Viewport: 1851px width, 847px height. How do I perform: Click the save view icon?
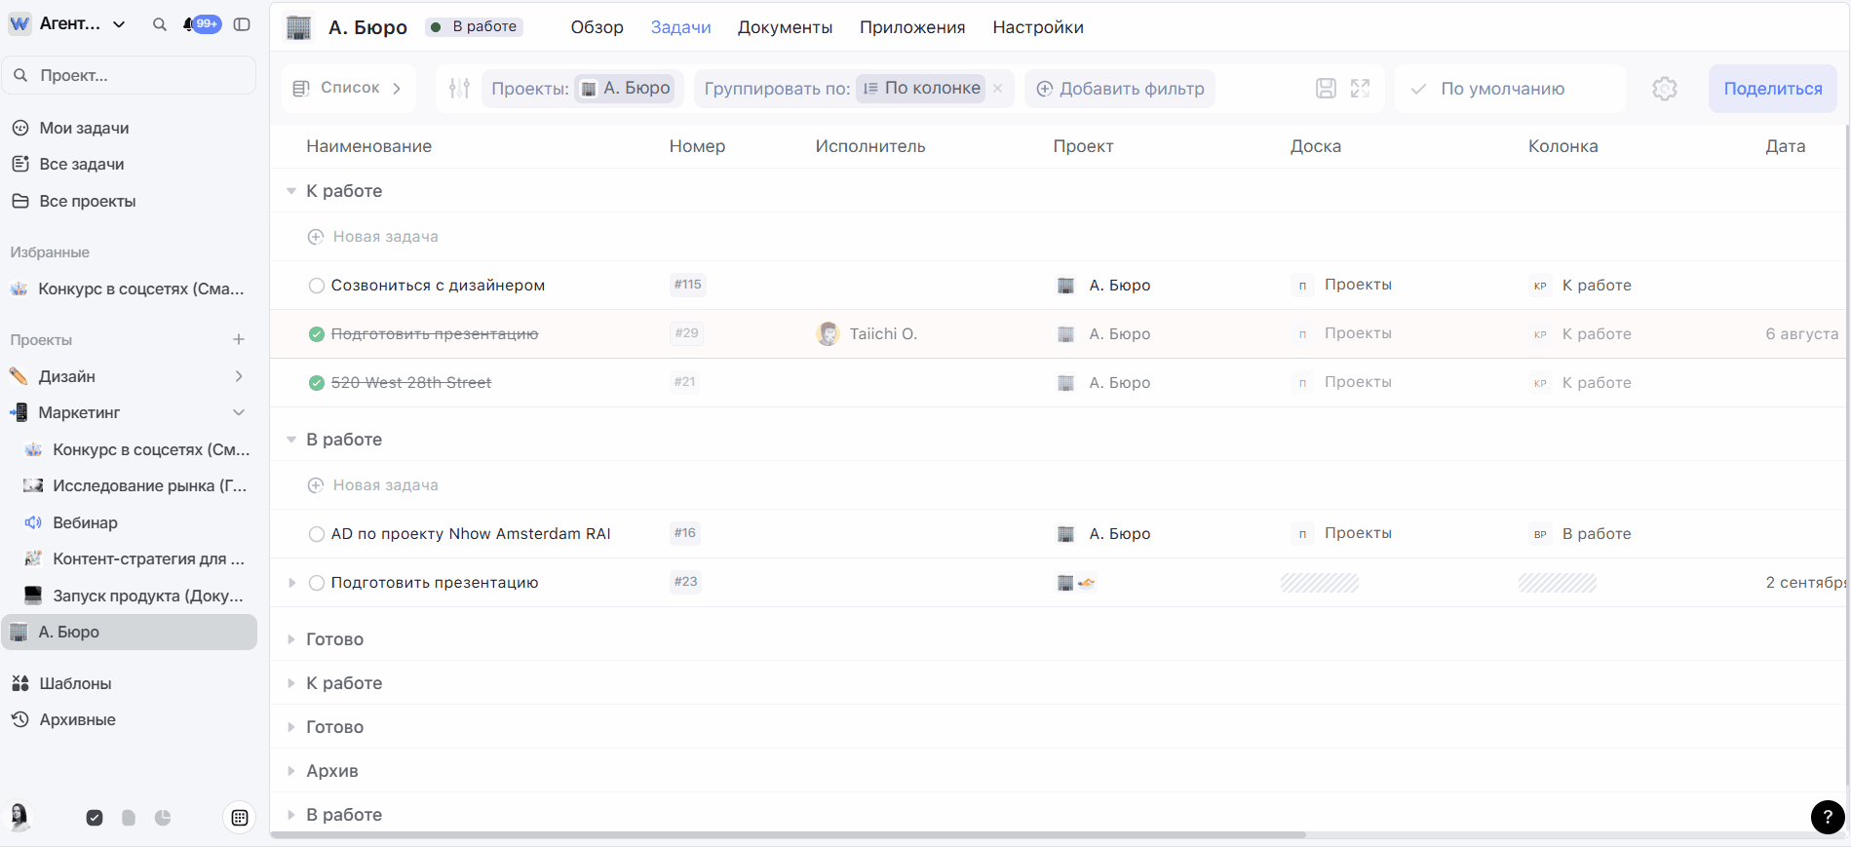(x=1326, y=89)
